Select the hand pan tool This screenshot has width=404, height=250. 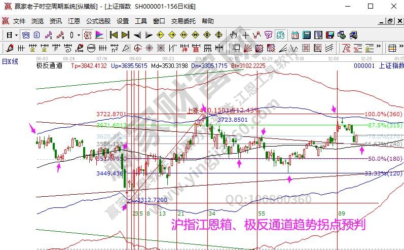234,35
